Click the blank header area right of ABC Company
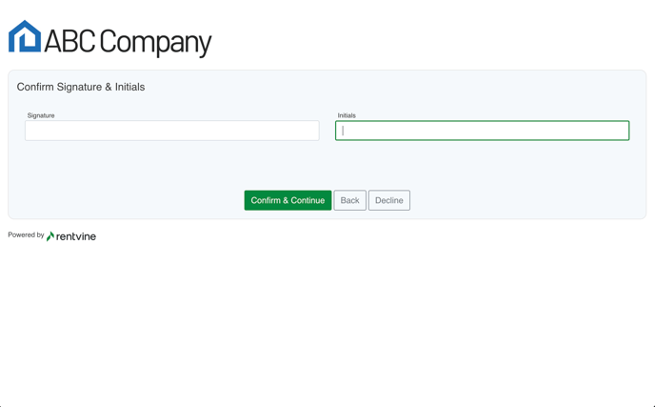This screenshot has height=407, width=655. [428, 38]
